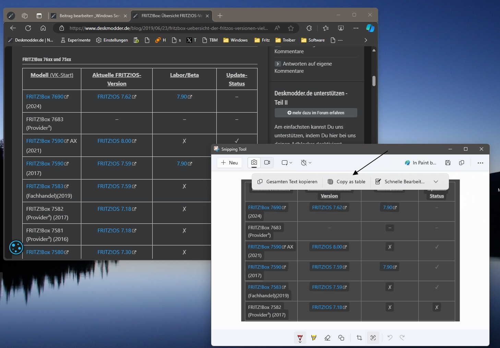
Task: Open FRITZ!Box 7583 link in browser table
Action: (x=47, y=186)
